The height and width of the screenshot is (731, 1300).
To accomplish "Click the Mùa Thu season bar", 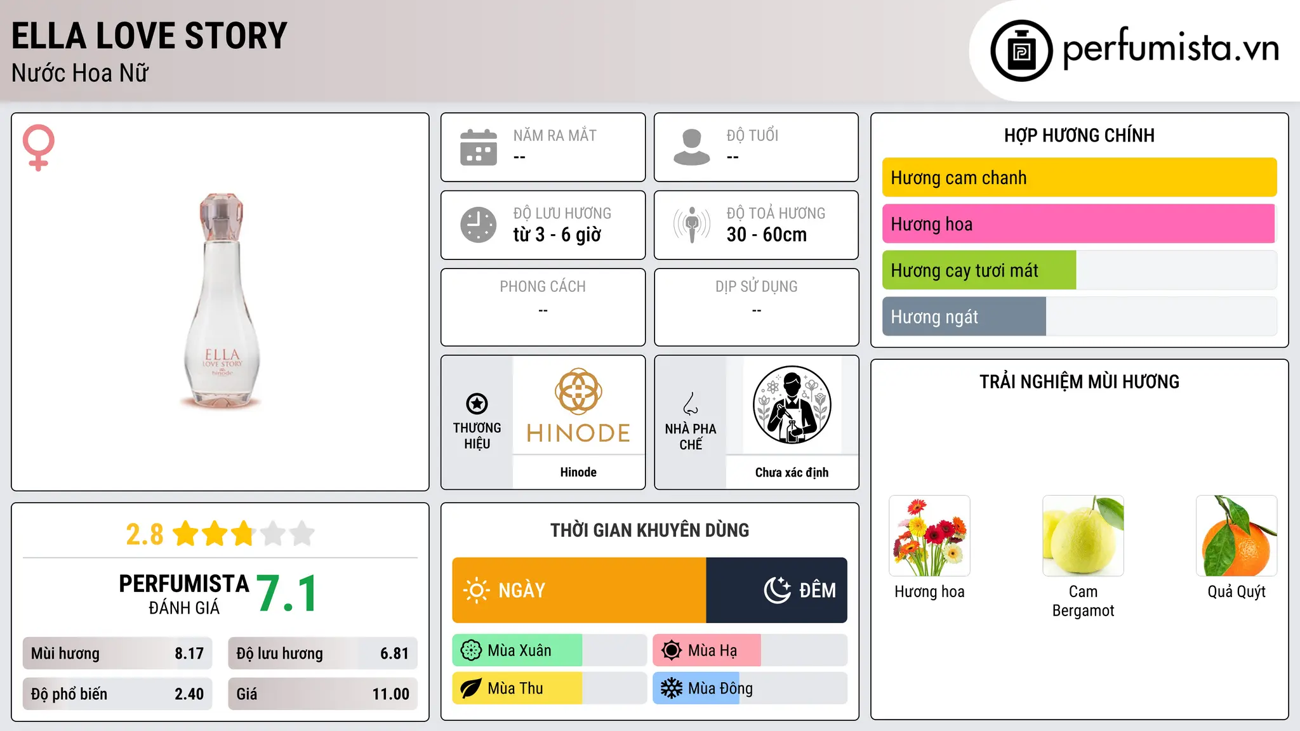I will click(549, 688).
